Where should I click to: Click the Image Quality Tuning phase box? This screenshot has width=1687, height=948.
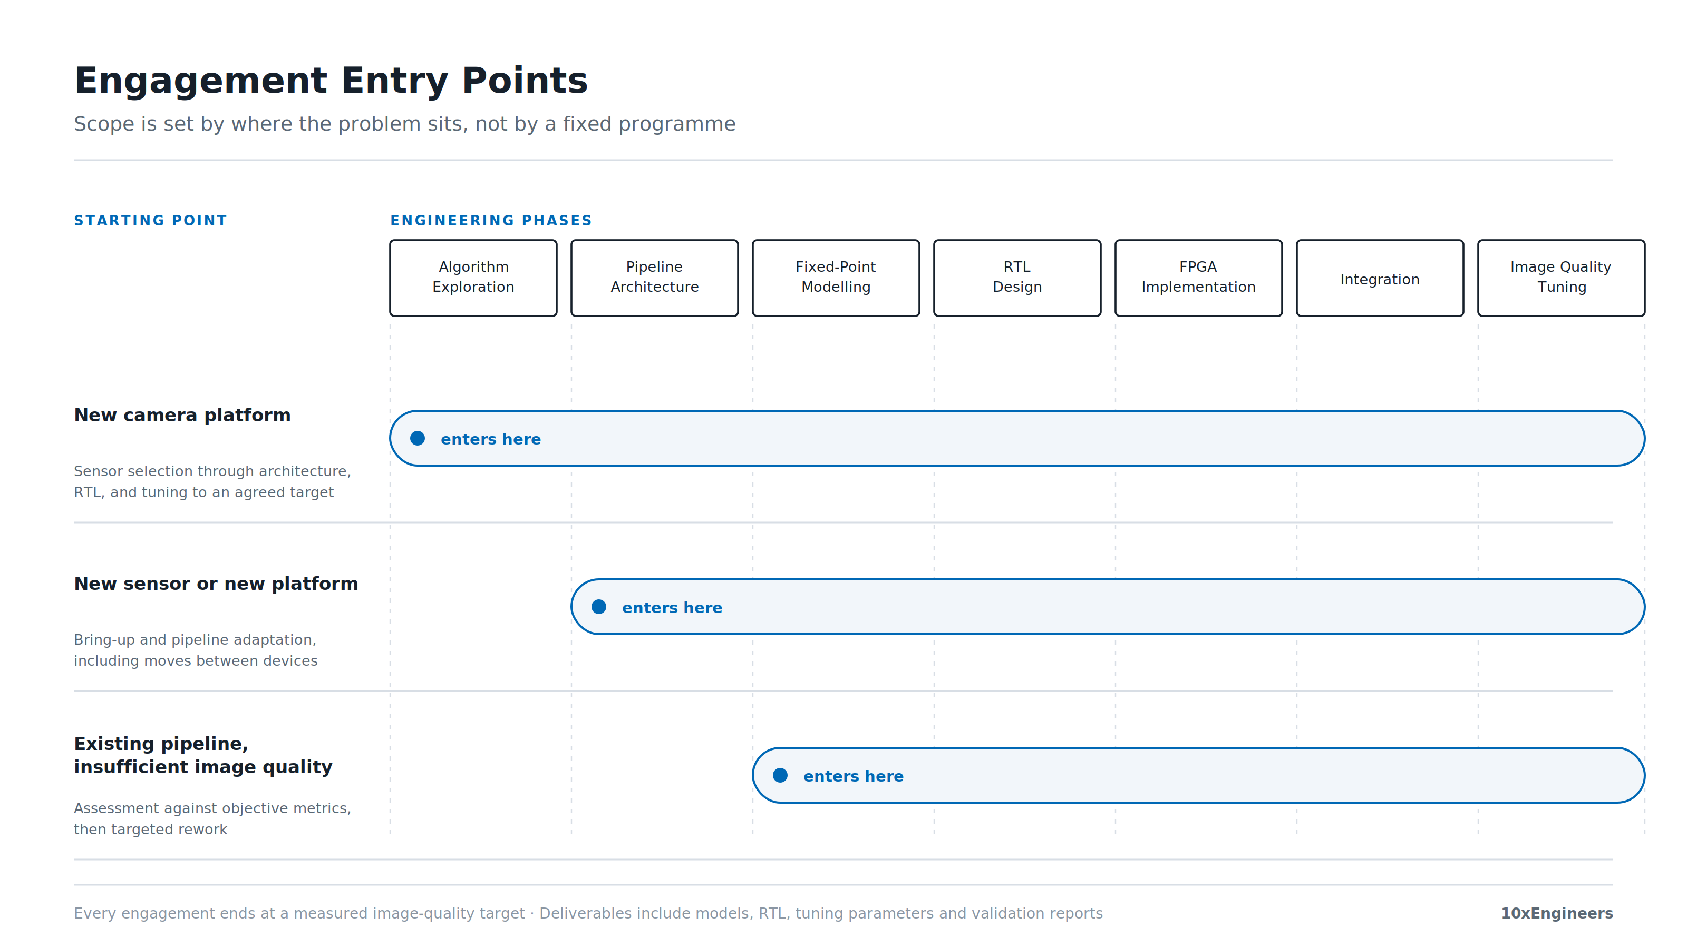tap(1561, 278)
